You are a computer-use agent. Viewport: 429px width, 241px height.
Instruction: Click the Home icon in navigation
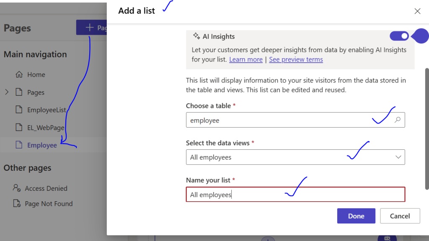[x=19, y=74]
